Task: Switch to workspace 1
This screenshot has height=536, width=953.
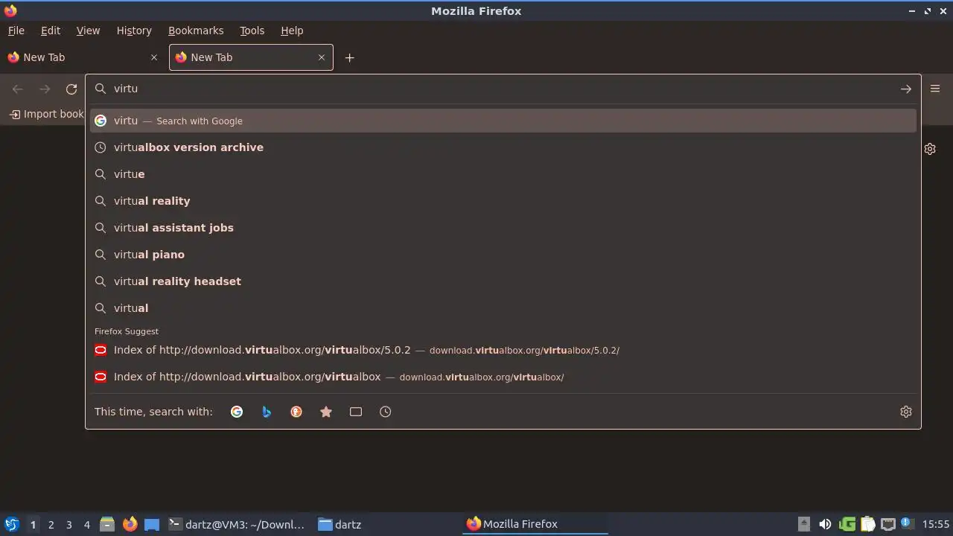Action: (x=33, y=525)
